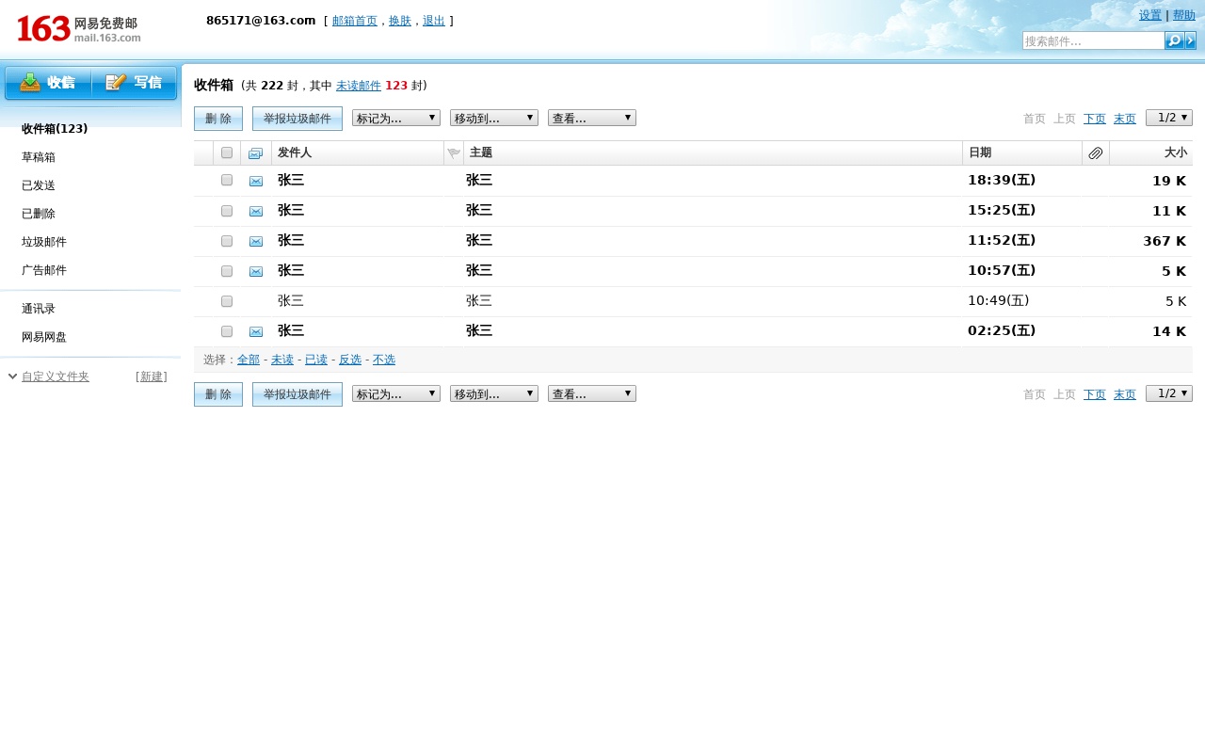Viewport: 1205px width, 753px height.
Task: Check the 10:57 mail checkbox
Action: click(x=227, y=271)
